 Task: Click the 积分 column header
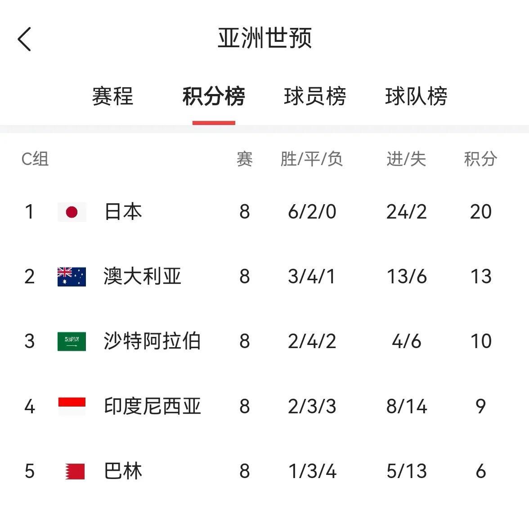pyautogui.click(x=480, y=159)
